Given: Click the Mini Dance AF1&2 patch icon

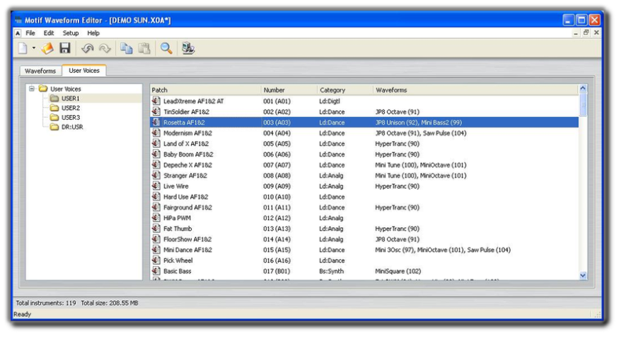Looking at the screenshot, I should click(156, 250).
